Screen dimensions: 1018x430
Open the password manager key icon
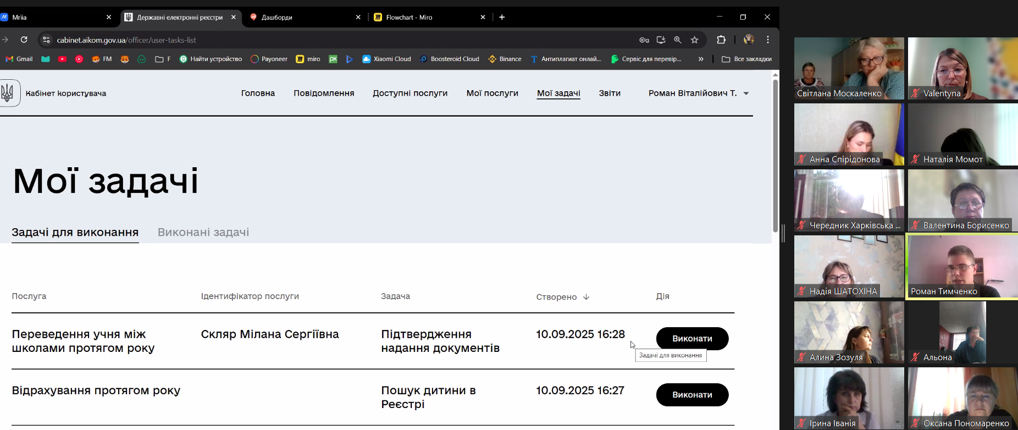644,40
